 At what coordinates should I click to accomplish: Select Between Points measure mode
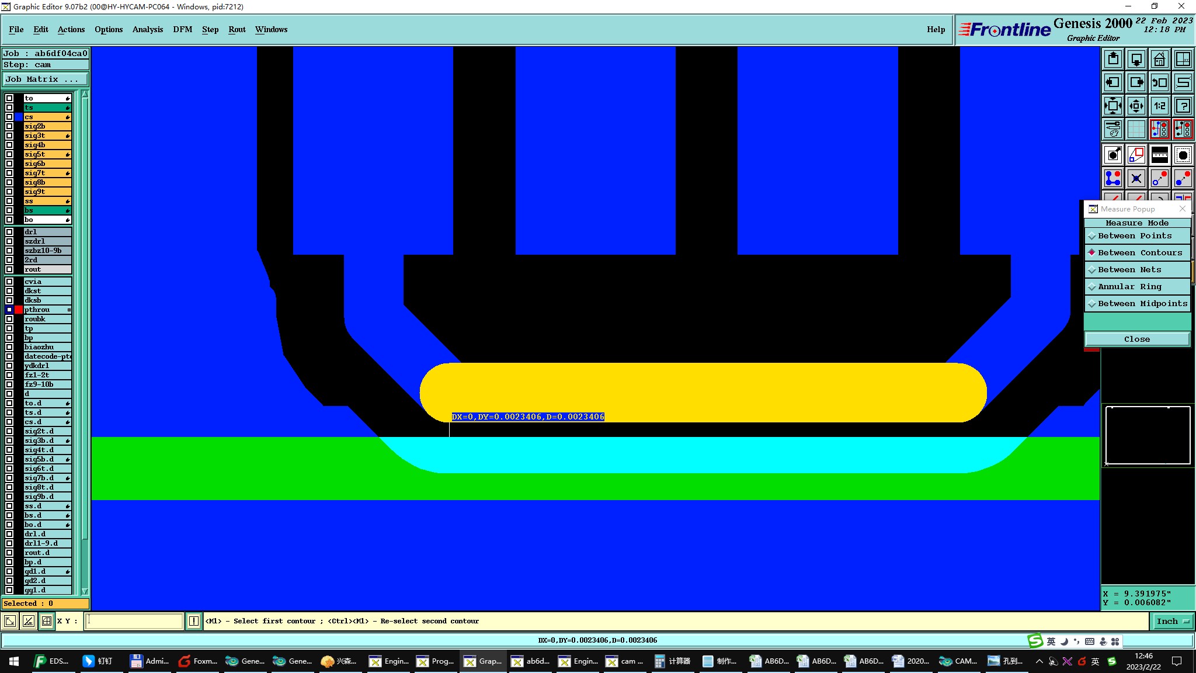pyautogui.click(x=1134, y=236)
